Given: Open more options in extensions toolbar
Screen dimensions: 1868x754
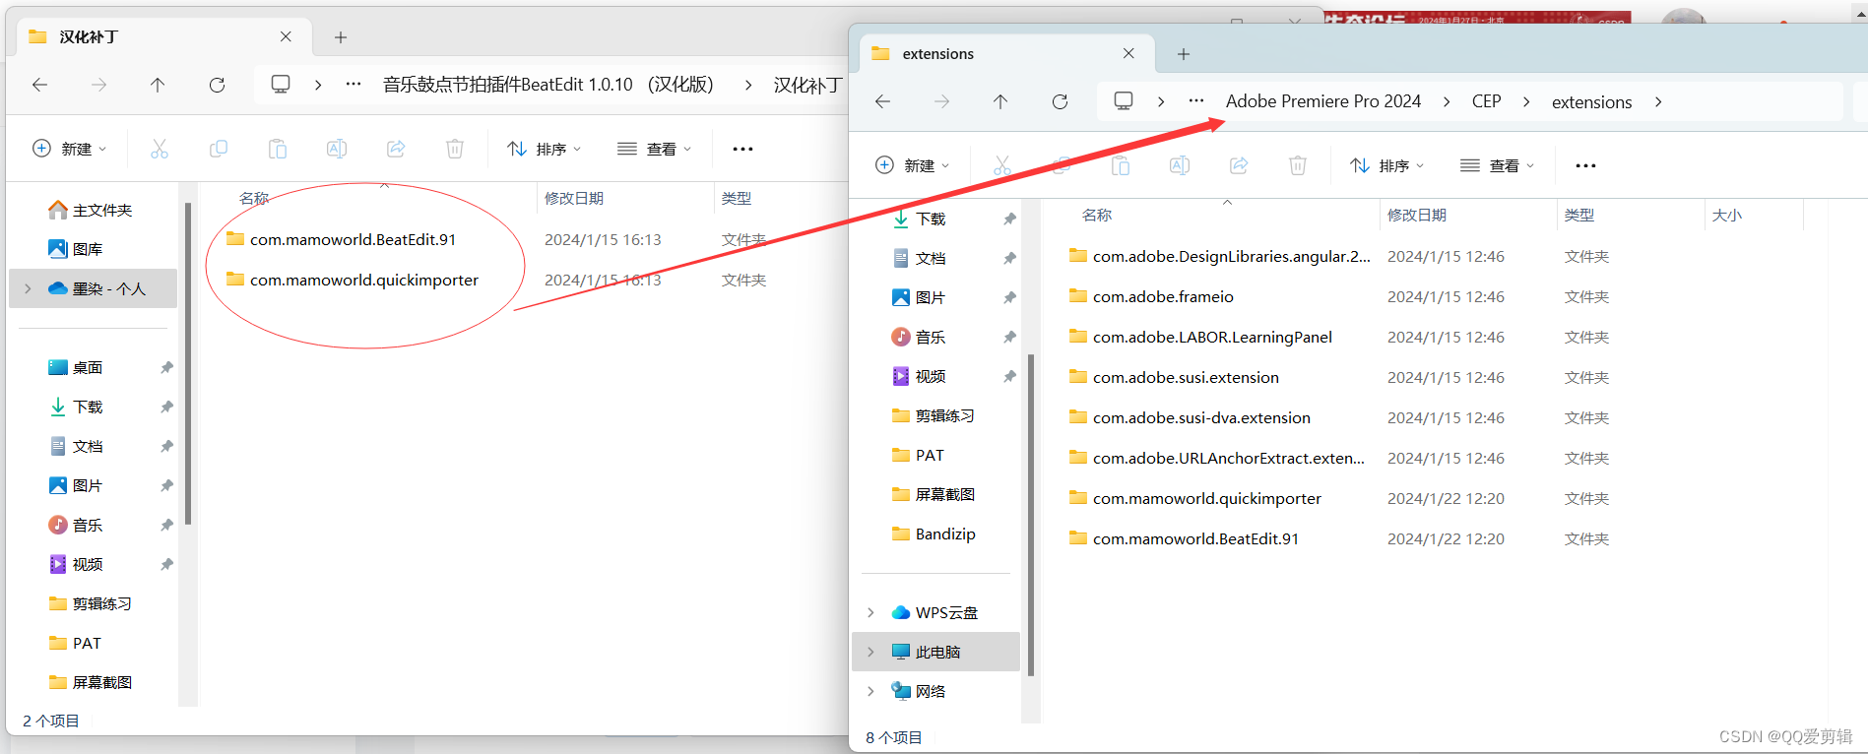Looking at the screenshot, I should (x=1586, y=165).
